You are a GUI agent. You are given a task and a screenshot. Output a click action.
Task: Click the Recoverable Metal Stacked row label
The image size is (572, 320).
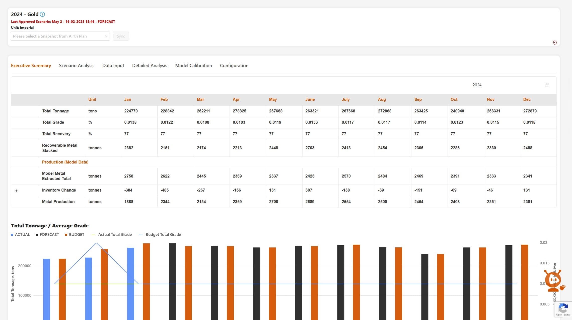point(60,148)
